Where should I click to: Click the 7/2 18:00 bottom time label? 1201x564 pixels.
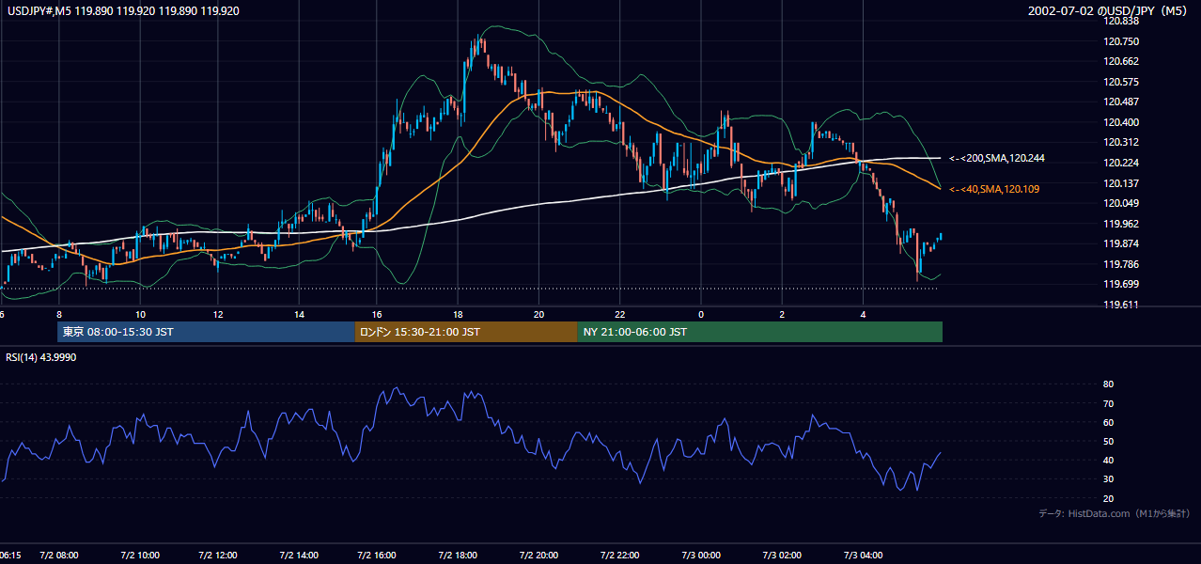(459, 556)
